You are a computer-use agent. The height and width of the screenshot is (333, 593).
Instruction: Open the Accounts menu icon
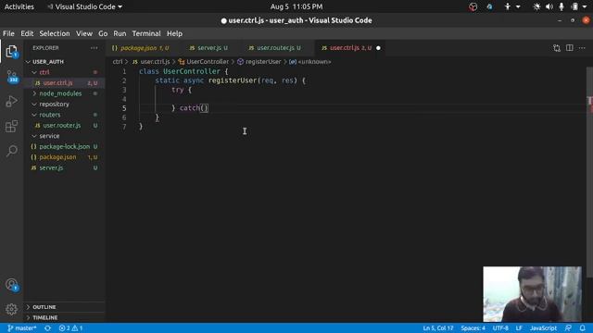(x=12, y=284)
